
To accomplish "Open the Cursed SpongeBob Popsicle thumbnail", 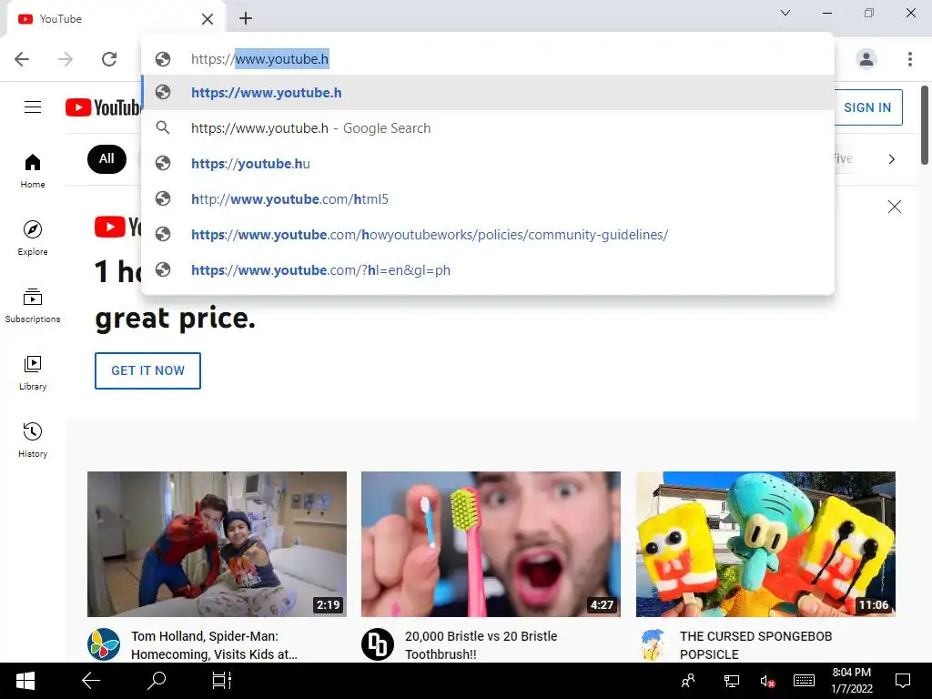I will 765,544.
